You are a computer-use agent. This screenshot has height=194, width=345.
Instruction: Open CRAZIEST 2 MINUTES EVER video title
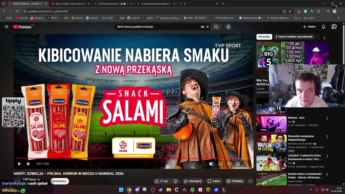(x=305, y=157)
